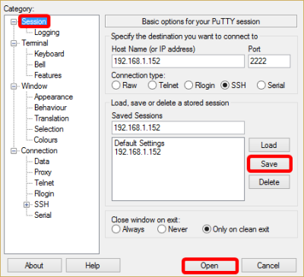Image resolution: width=304 pixels, height=277 pixels.
Task: Cancel the PuTTY configuration dialog
Action: pyautogui.click(x=268, y=266)
